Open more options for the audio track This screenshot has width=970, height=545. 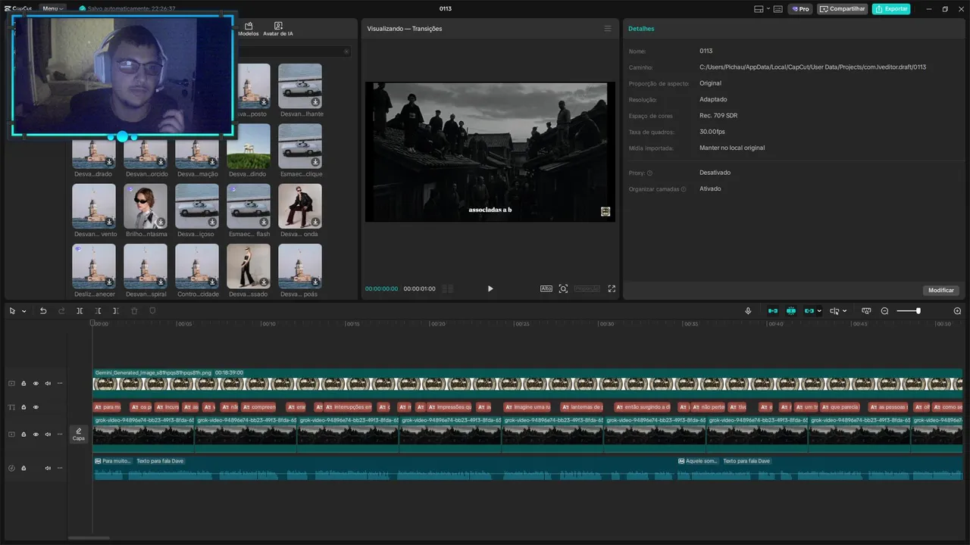point(60,468)
